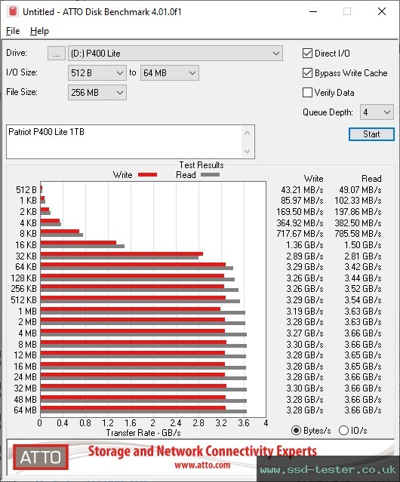Viewport: 400px width, 482px height.
Task: Click the 785.58 MB/s read value
Action: coord(358,234)
